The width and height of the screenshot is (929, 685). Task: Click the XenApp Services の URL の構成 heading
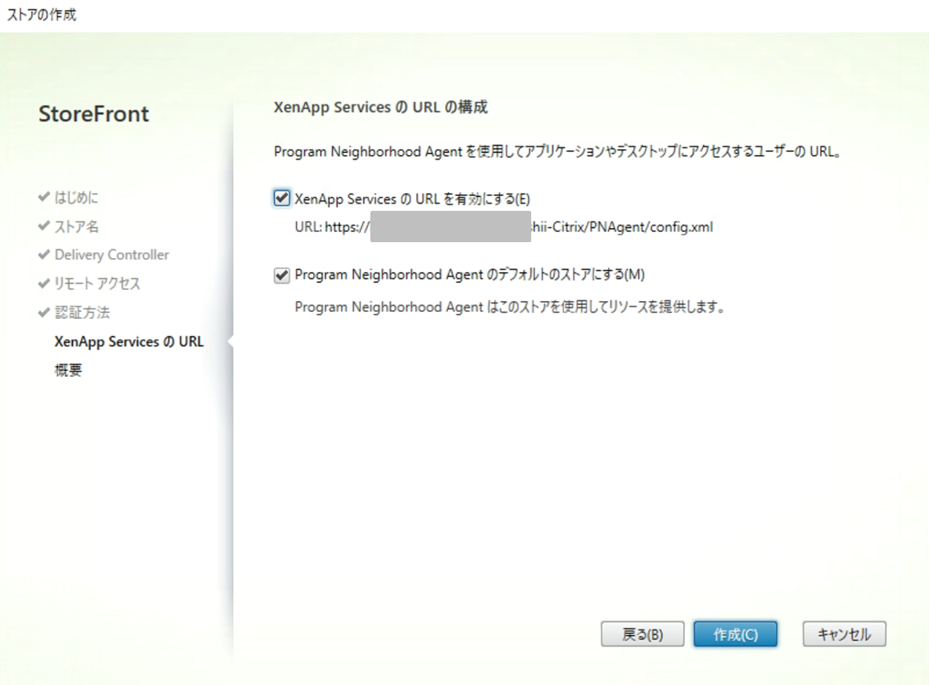[381, 107]
